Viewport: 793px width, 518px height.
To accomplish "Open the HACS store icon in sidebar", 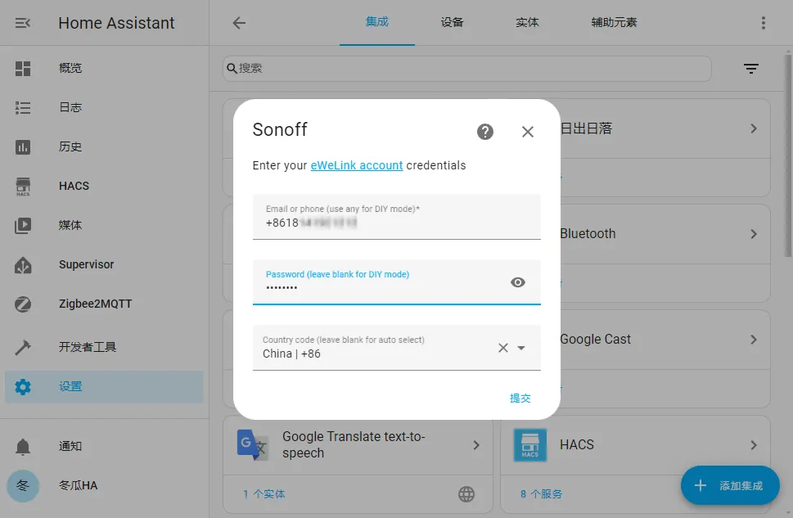I will coord(23,187).
